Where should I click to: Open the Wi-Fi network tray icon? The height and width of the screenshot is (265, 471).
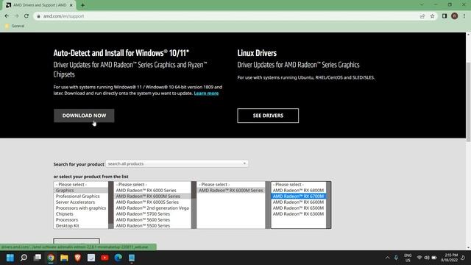tap(419, 258)
